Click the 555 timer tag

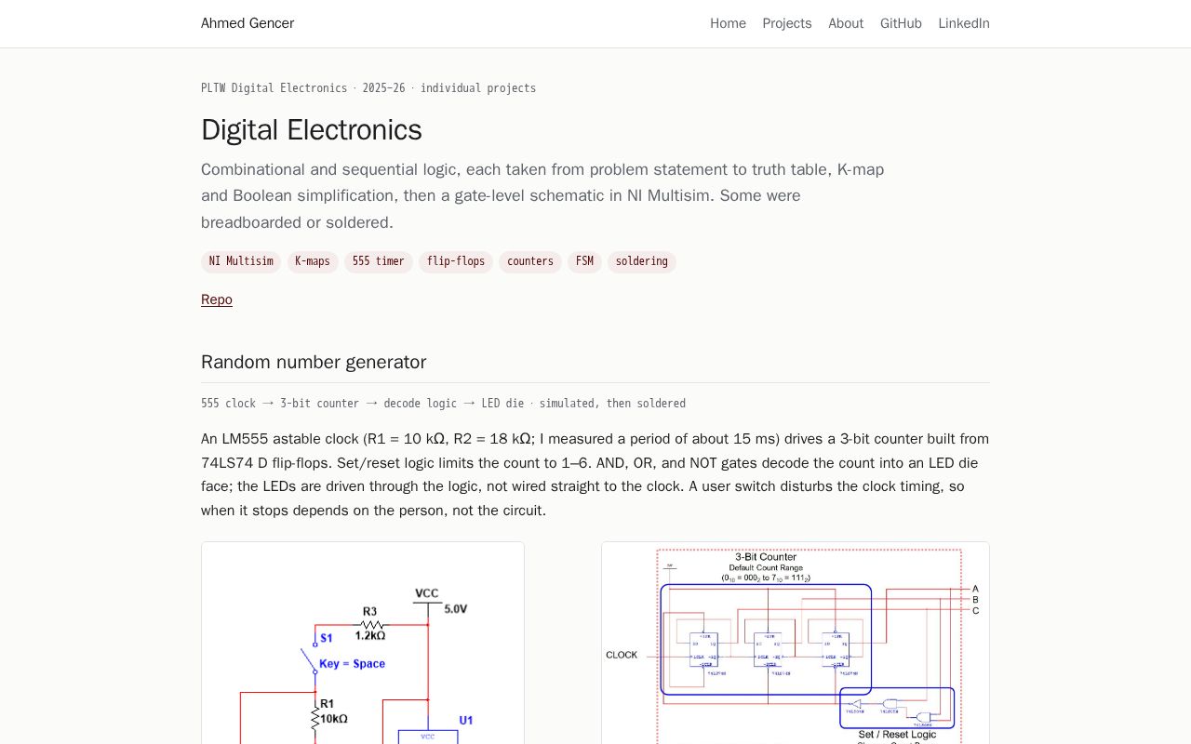pos(379,261)
